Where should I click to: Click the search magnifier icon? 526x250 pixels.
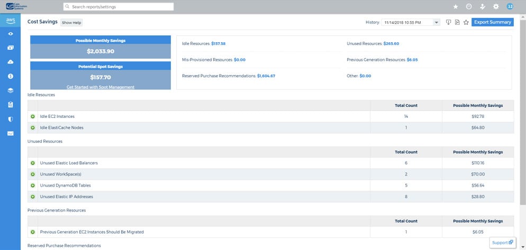[67, 6]
